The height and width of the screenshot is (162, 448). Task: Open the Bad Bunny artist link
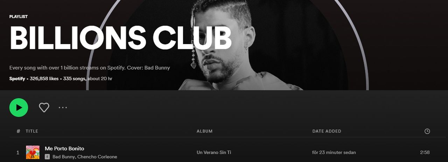[64, 157]
